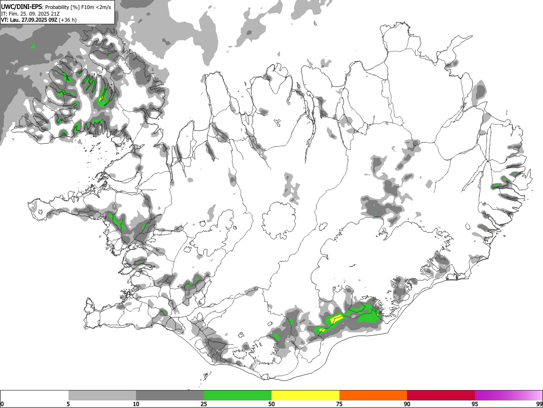543x408 pixels.
Task: Click the yellow 50–75% legend band
Action: click(305, 395)
